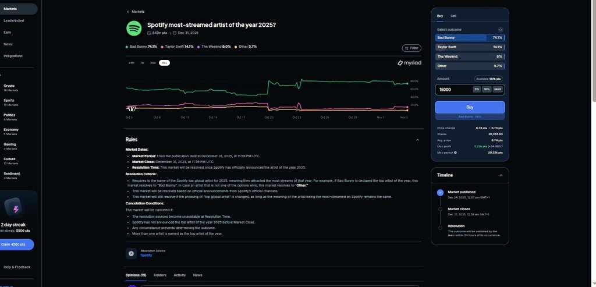Open the Crypto market category
This screenshot has width=596, height=287.
pyautogui.click(x=10, y=88)
